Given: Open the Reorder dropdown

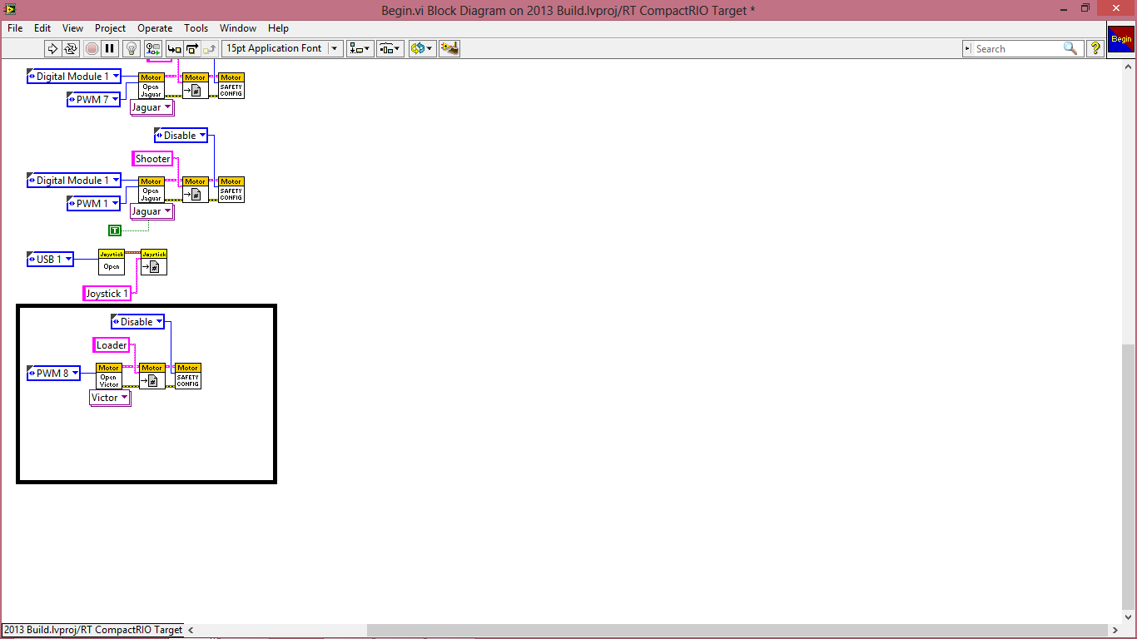Looking at the screenshot, I should click(x=421, y=48).
